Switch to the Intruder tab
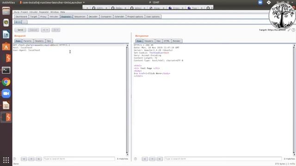 (54, 17)
